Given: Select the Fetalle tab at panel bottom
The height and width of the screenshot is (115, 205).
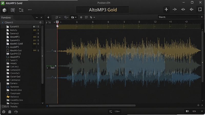Looking at the screenshot, I should point(14,107).
